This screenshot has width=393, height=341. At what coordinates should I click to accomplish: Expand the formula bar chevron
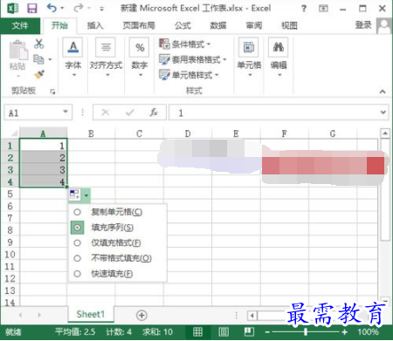point(383,113)
